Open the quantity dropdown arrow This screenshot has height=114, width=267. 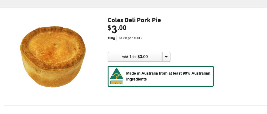pos(166,57)
